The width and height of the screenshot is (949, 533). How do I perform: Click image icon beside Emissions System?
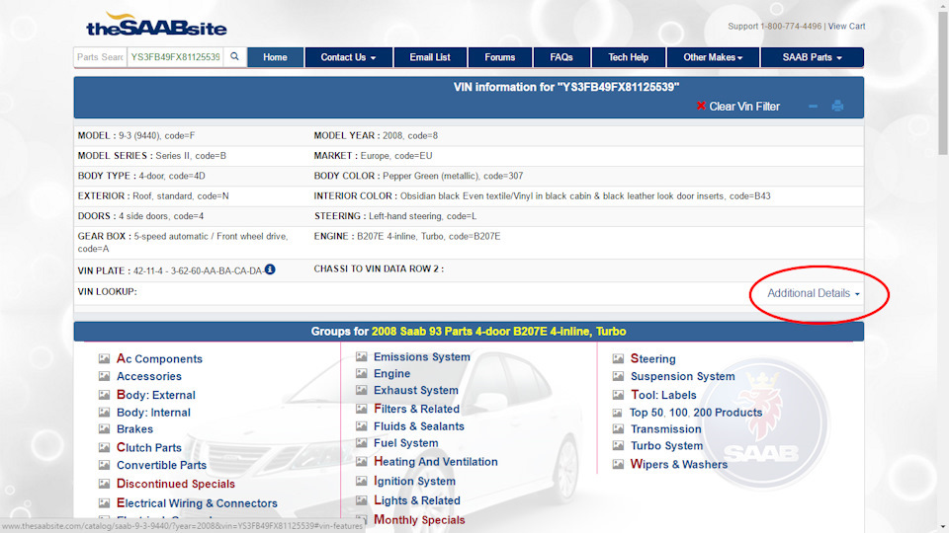[x=362, y=356]
